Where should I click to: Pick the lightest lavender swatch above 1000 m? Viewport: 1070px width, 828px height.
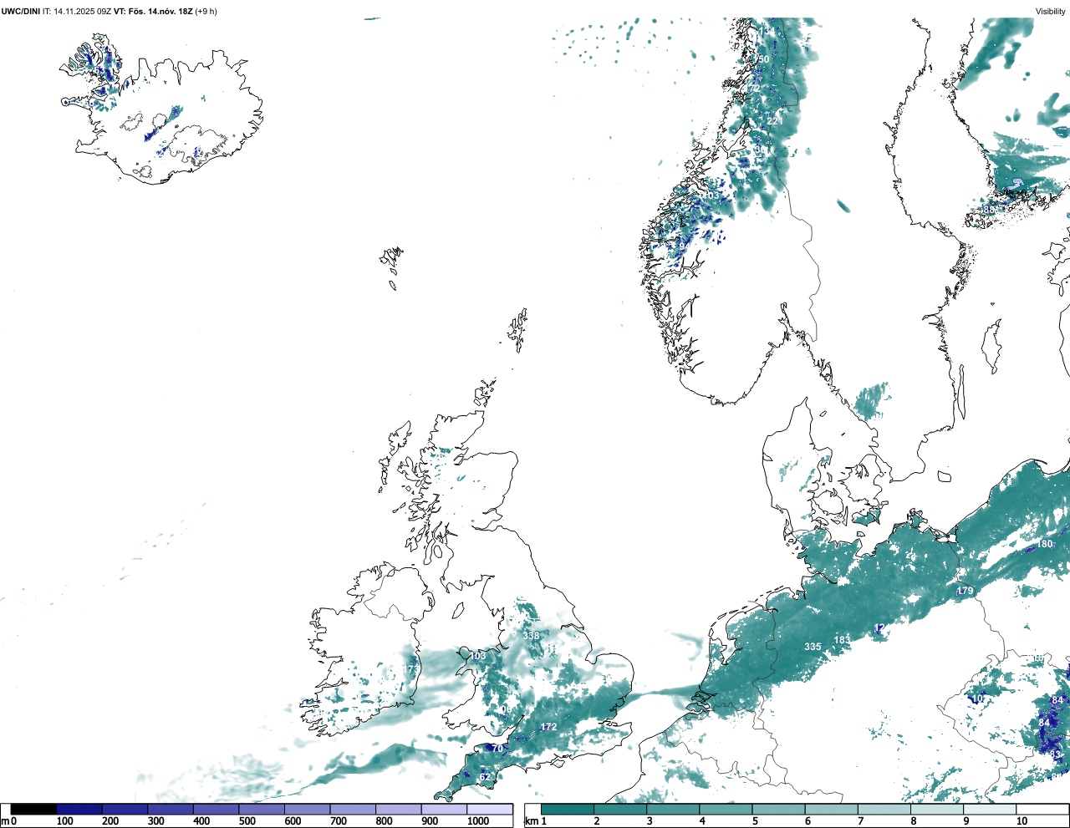(490, 809)
